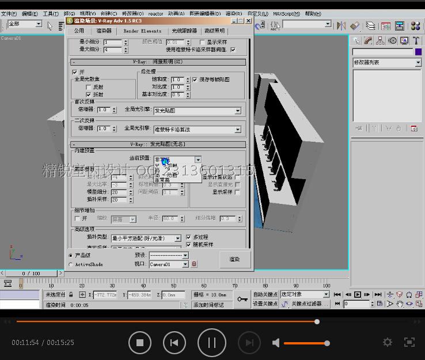Open video player settings gear
This screenshot has width=425, height=360.
click(388, 342)
